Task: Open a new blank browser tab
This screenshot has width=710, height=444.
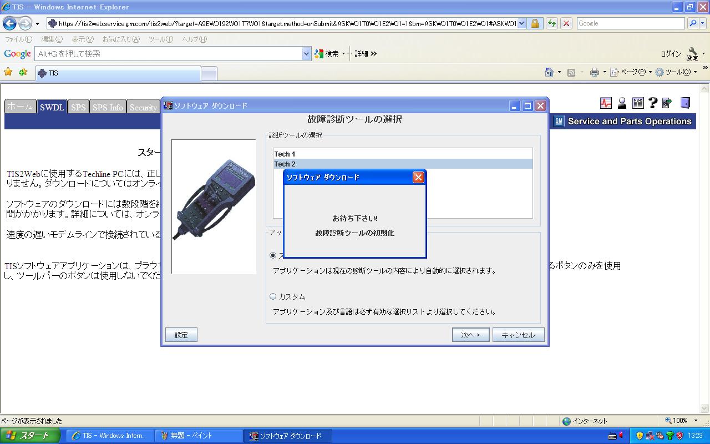Action: (x=209, y=73)
